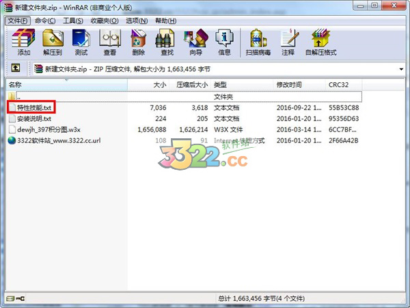Click type cell W3X 文件
This screenshot has width=410, height=308.
pyautogui.click(x=228, y=129)
